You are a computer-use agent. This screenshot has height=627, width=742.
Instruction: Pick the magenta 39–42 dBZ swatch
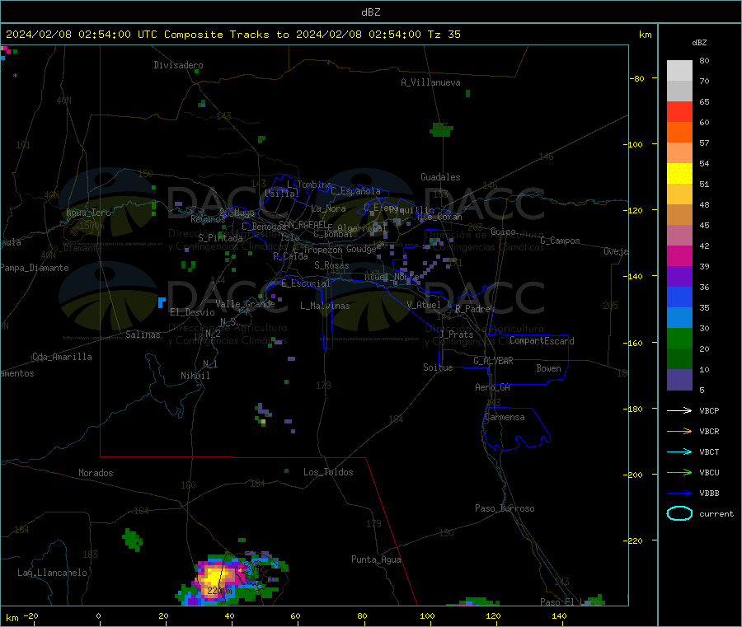[679, 255]
